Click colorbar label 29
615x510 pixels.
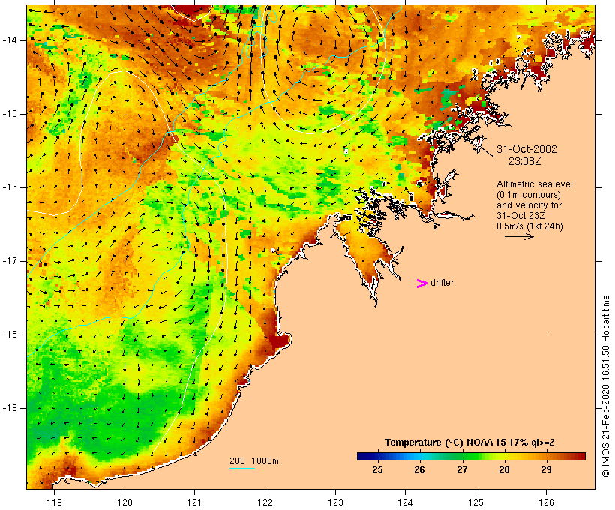[x=546, y=470]
